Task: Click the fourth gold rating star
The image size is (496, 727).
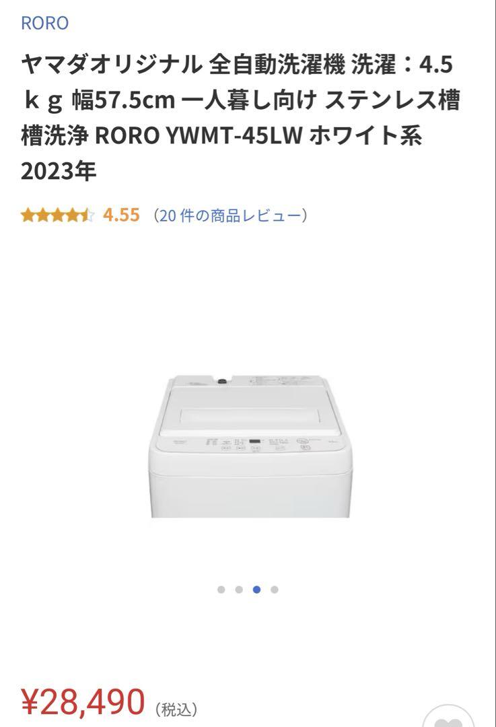Action: coord(72,215)
